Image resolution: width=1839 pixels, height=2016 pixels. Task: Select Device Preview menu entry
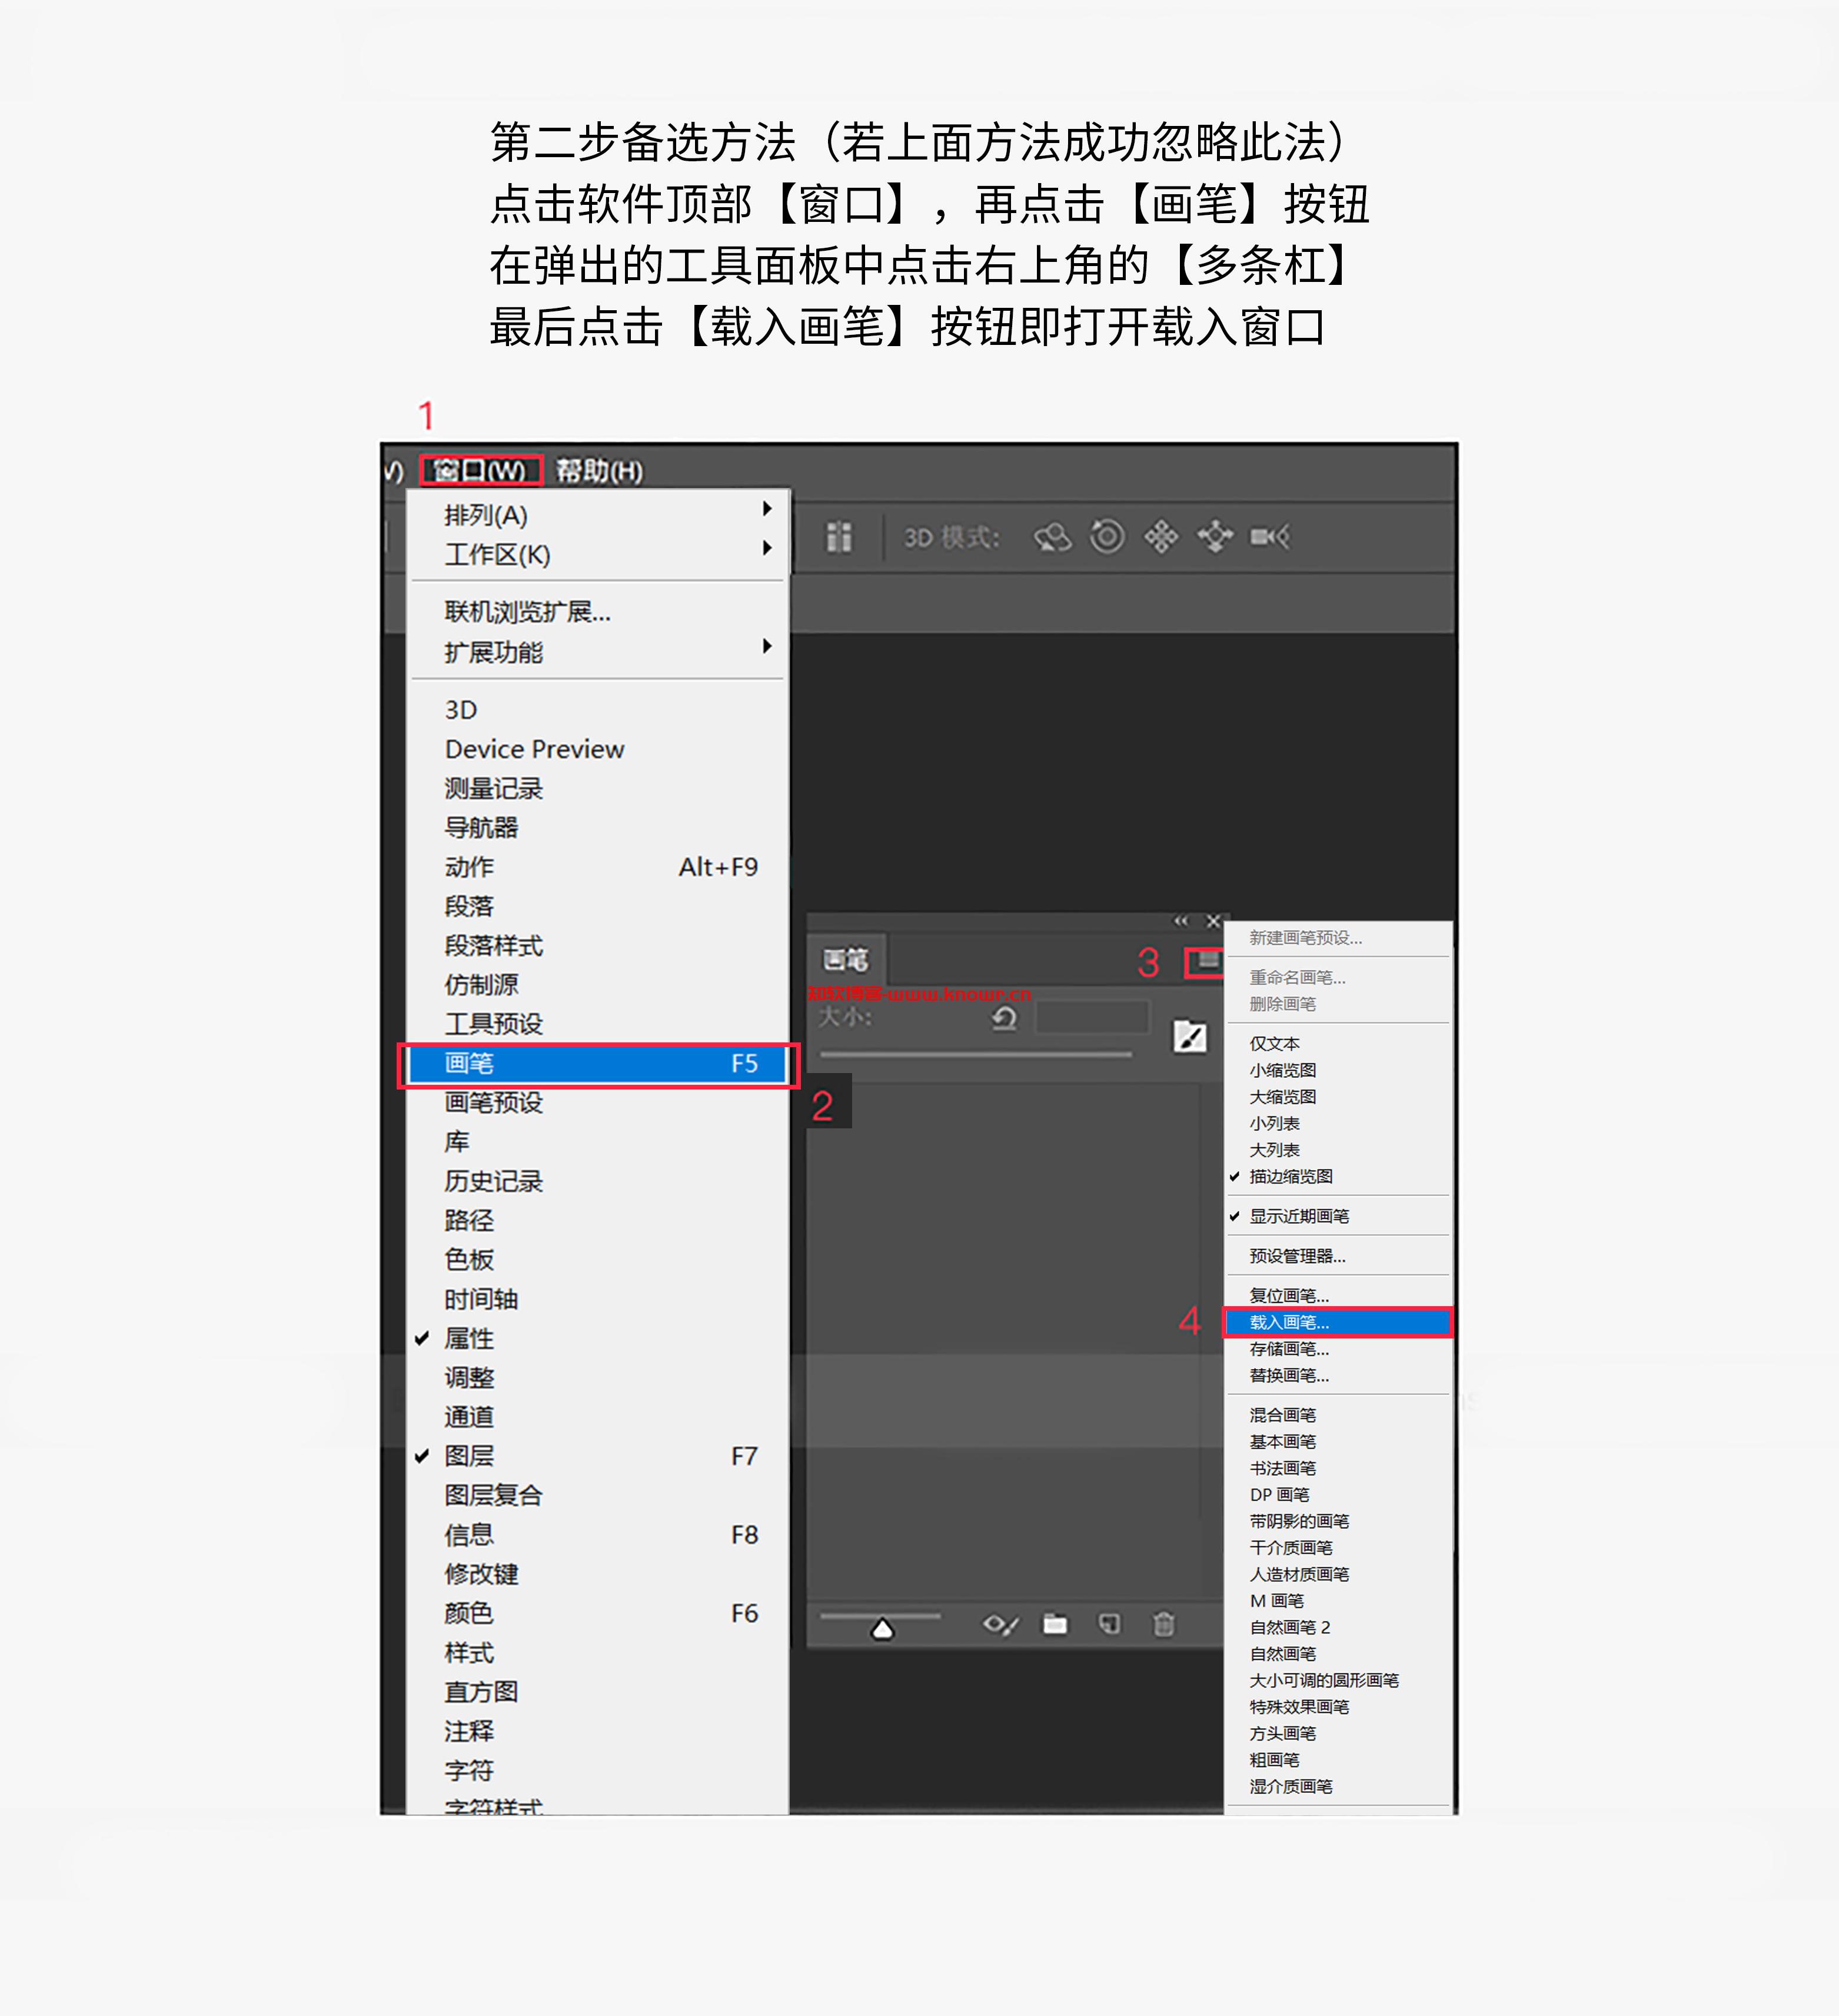pos(598,749)
